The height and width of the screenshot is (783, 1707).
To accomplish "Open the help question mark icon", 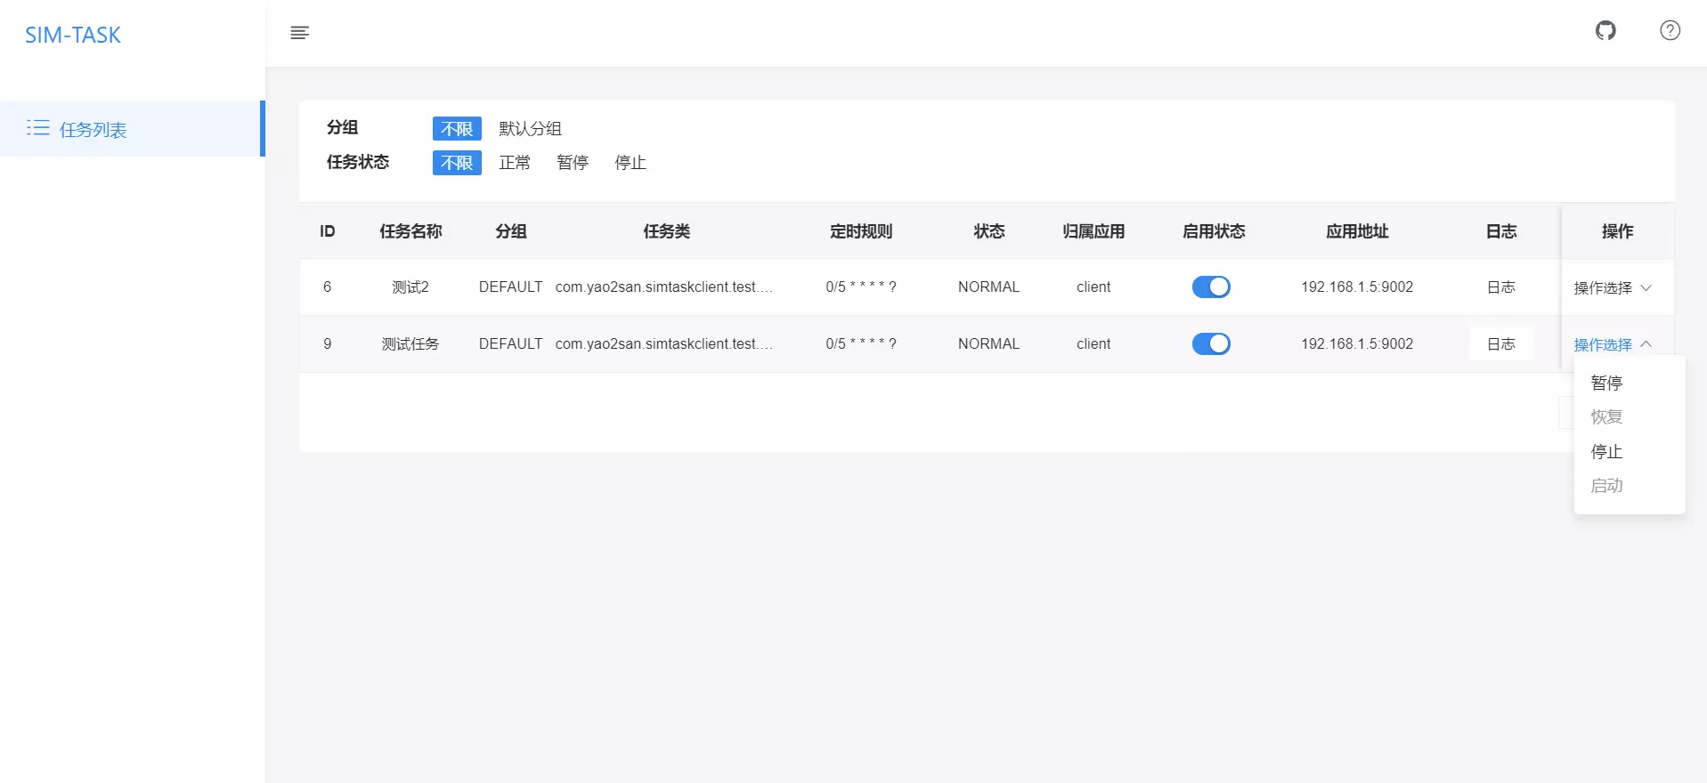I will coord(1670,31).
